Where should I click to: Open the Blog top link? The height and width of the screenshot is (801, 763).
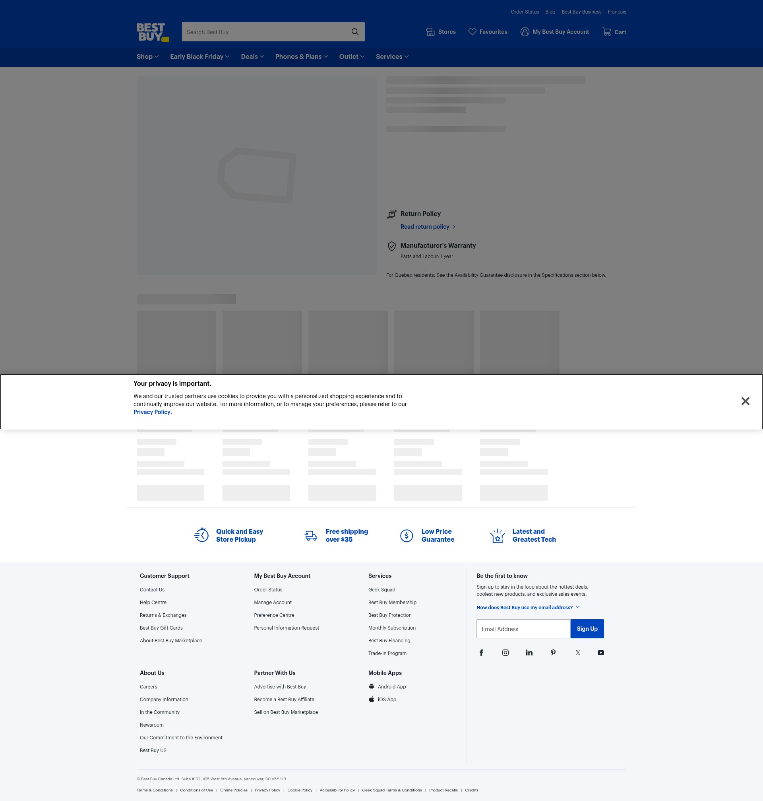pos(550,12)
